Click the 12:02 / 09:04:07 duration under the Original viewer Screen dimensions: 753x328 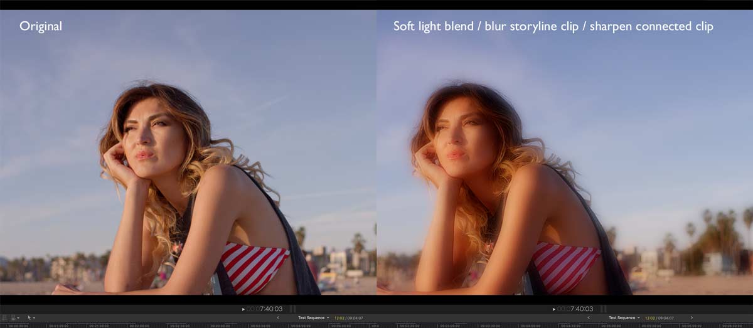349,318
